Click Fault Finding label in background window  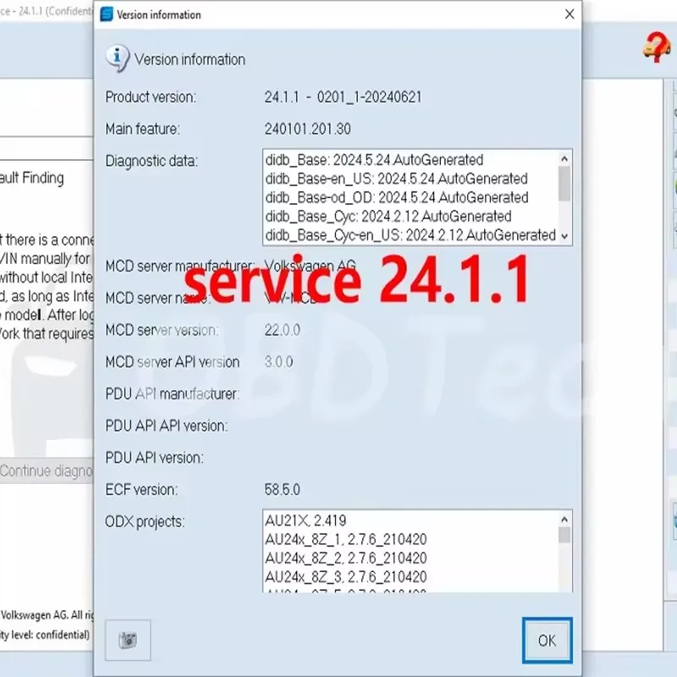click(x=31, y=178)
